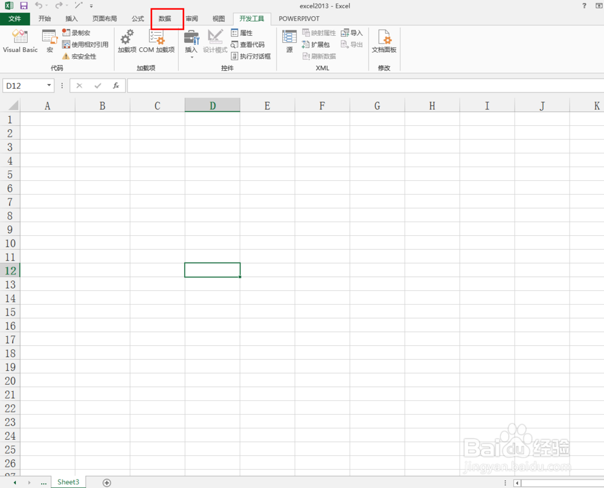Open Macro Security (宏安全性) settings
604x488 pixels.
tap(79, 56)
